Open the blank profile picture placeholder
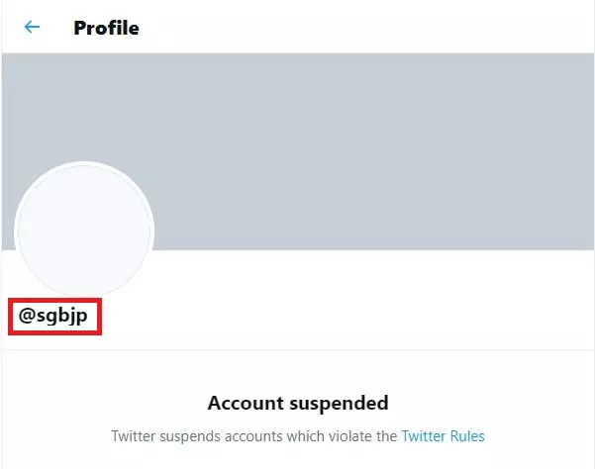Viewport: 595px width, 469px height. click(84, 231)
